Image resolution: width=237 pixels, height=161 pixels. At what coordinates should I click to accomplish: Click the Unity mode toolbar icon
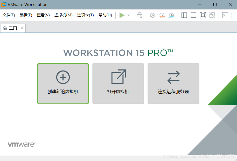coord(212,15)
